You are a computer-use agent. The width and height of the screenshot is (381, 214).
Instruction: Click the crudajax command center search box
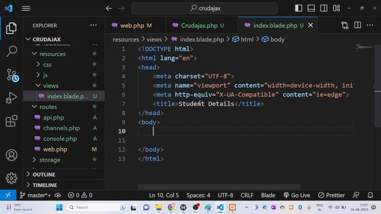point(204,8)
